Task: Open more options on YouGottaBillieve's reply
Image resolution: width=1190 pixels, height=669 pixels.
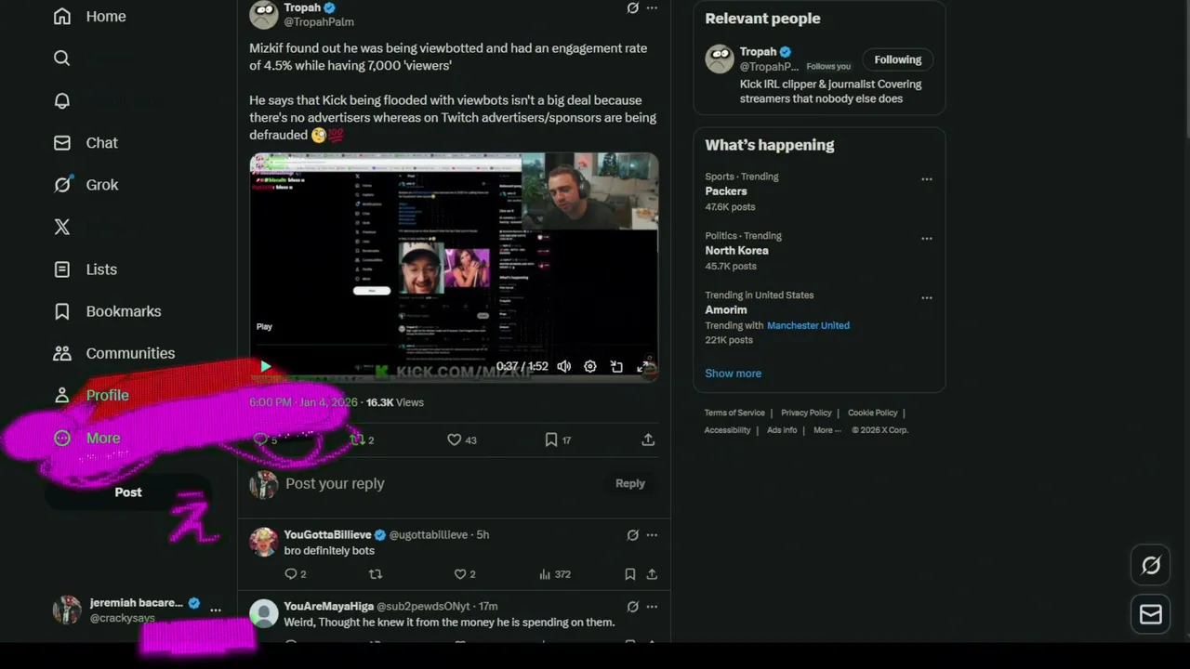Action: (652, 535)
